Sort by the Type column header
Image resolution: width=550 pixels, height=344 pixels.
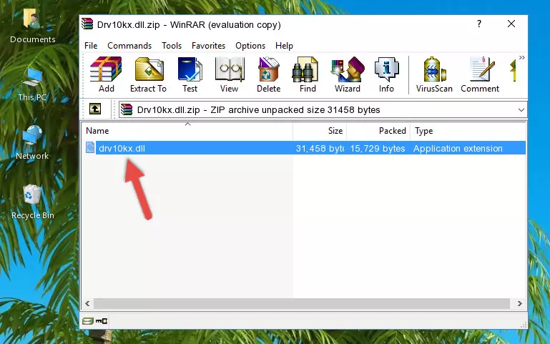(x=468, y=131)
